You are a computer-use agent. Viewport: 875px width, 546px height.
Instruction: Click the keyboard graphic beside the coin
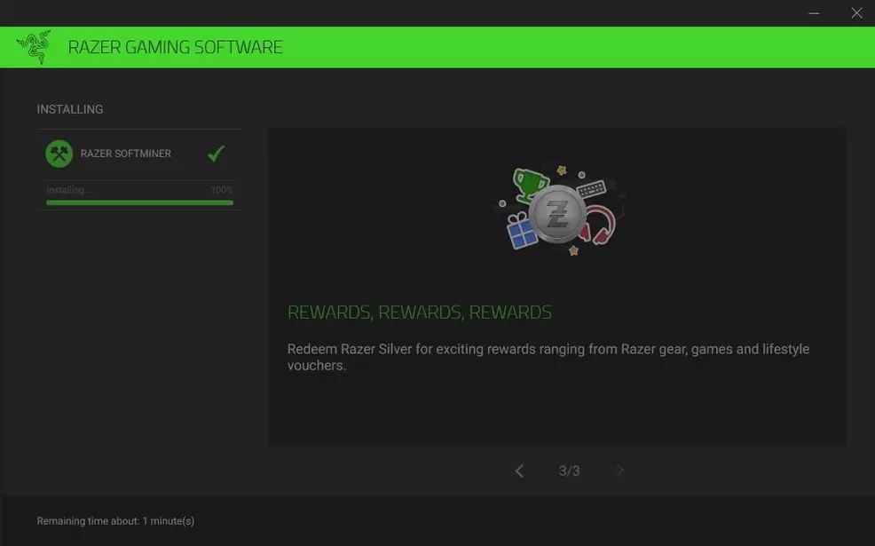point(592,188)
